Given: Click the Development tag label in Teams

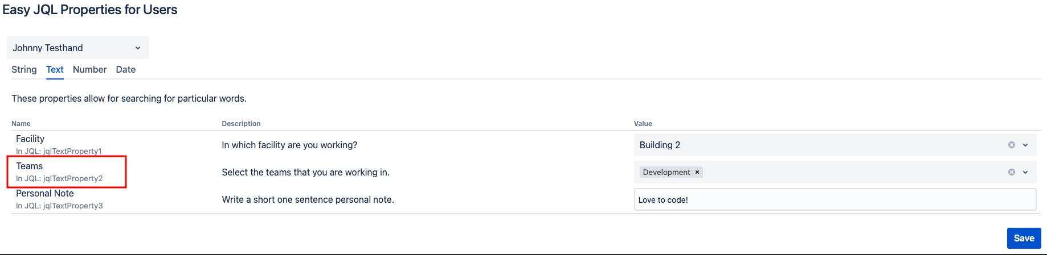Looking at the screenshot, I should pyautogui.click(x=666, y=172).
